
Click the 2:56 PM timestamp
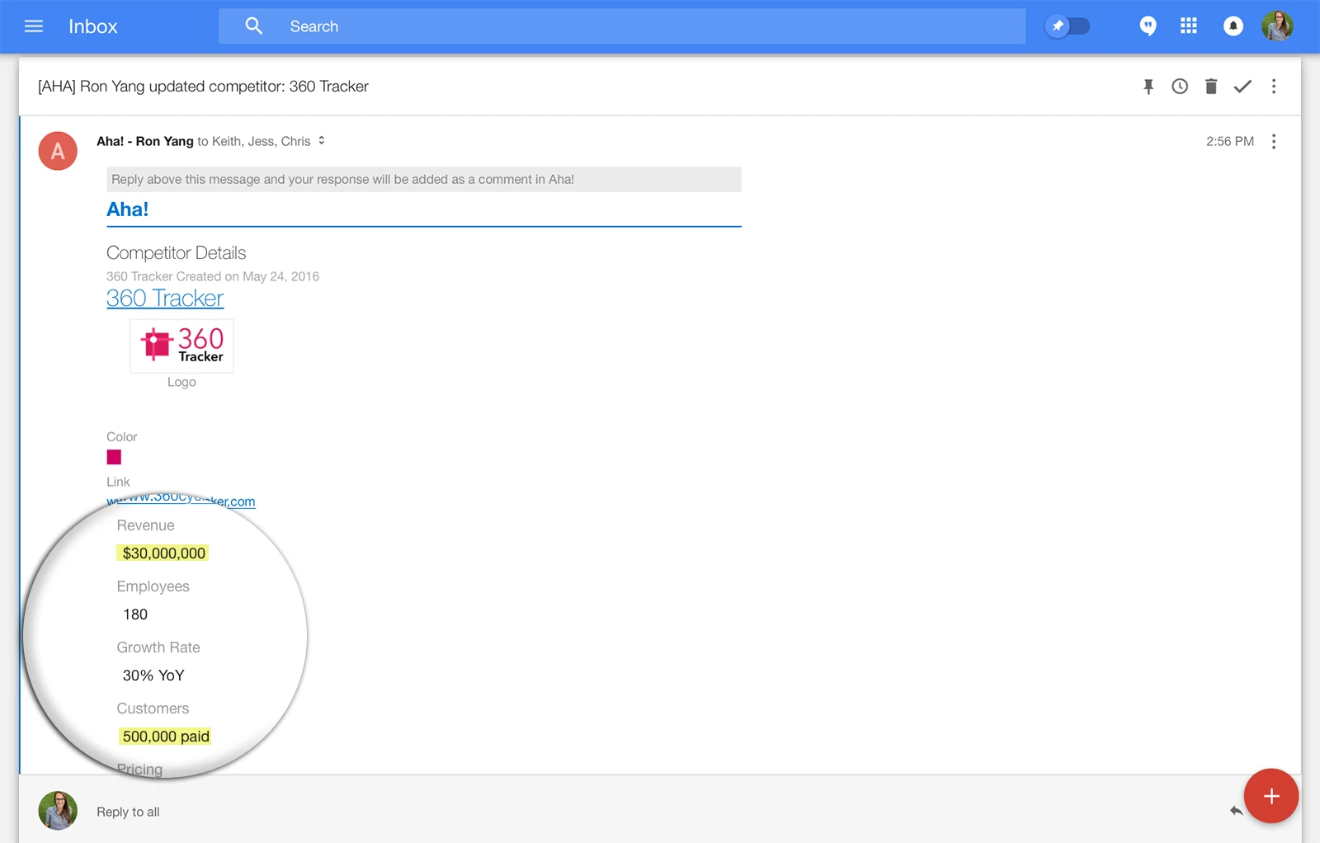click(x=1230, y=142)
